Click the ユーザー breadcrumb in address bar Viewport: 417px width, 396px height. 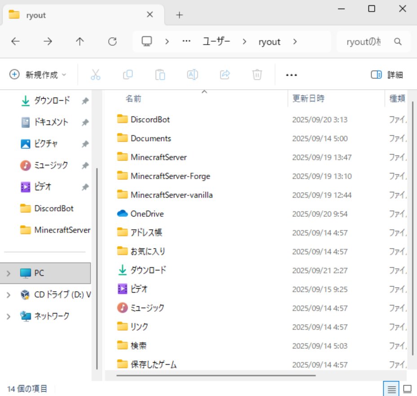click(x=216, y=42)
